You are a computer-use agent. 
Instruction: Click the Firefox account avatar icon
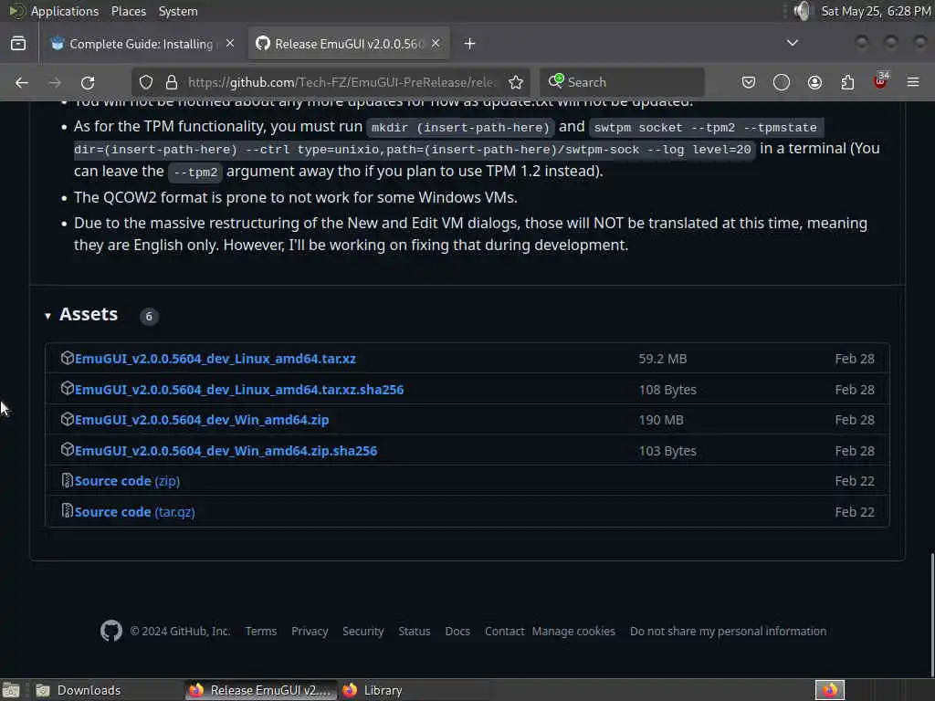814,82
